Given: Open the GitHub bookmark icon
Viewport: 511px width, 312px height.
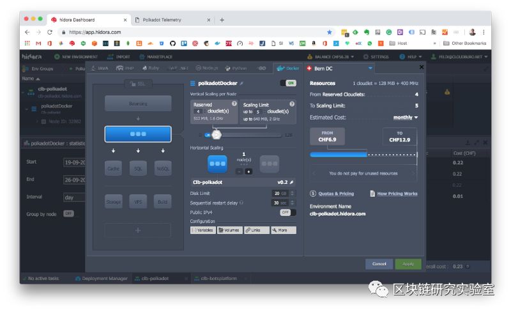Looking at the screenshot, I should coord(172,43).
